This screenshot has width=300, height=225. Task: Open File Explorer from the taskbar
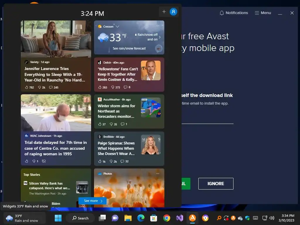(x=128, y=218)
